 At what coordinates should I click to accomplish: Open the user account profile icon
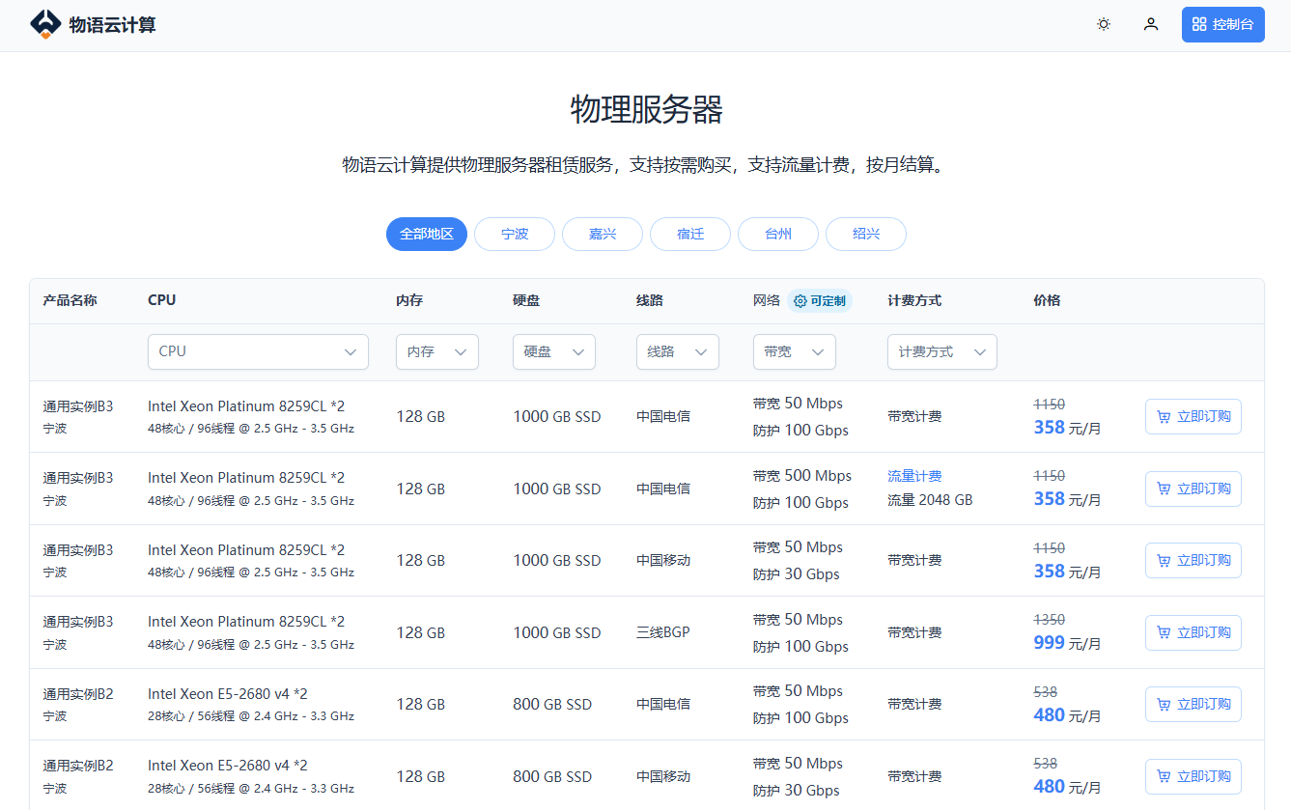point(1151,24)
